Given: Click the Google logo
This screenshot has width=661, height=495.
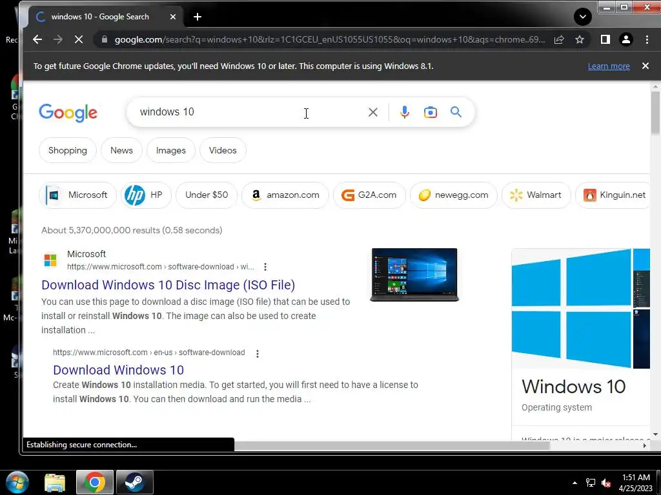Looking at the screenshot, I should [68, 113].
